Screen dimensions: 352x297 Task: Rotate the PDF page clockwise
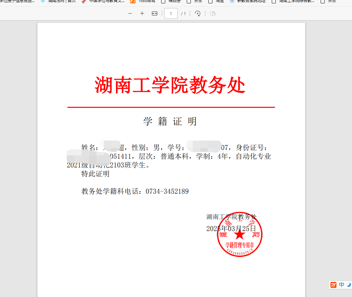[198, 13]
